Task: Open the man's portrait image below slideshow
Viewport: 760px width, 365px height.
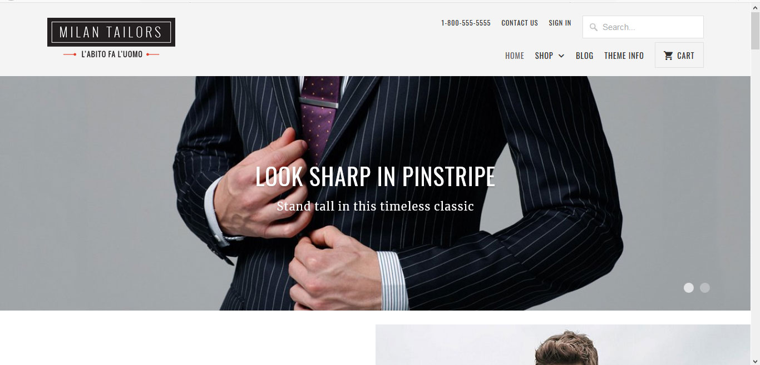Action: pyautogui.click(x=563, y=344)
